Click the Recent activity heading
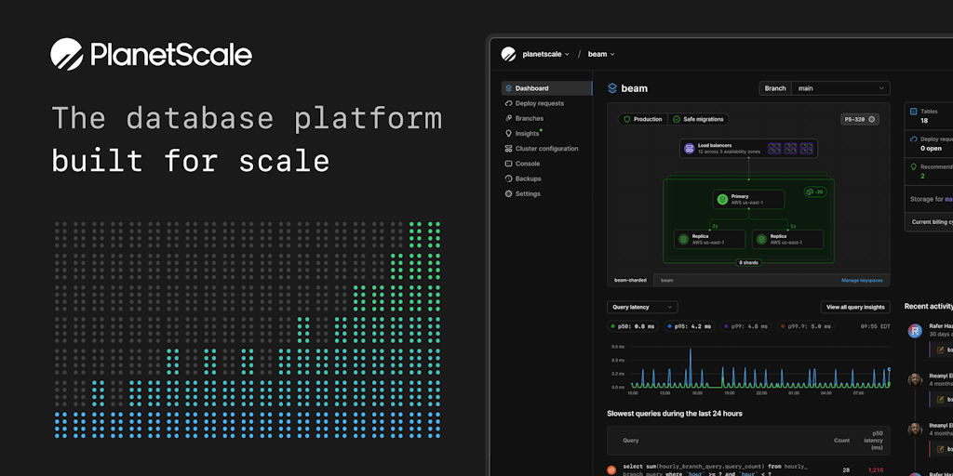The image size is (953, 476). (x=928, y=307)
